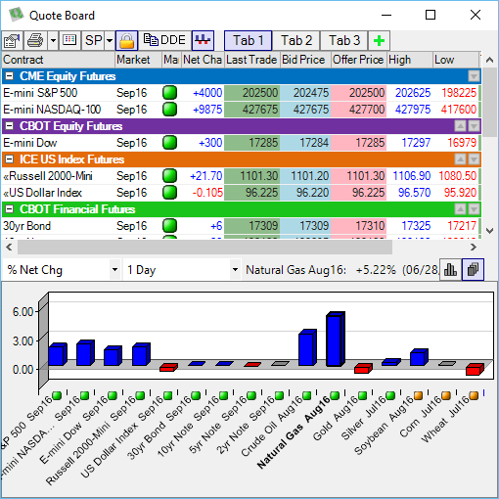Open the SP dropdown arrow
499x499 pixels.
[x=110, y=41]
